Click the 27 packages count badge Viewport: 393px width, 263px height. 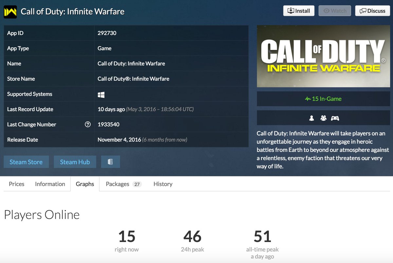(137, 184)
